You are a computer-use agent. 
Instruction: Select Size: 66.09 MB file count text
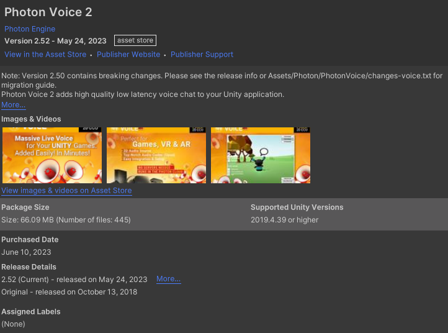point(66,220)
